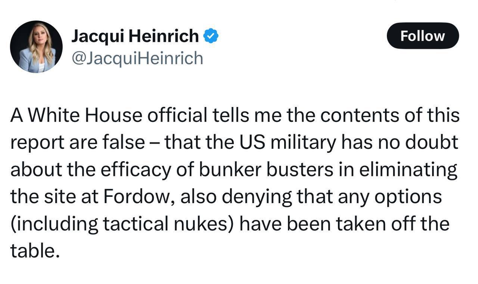Click the blue verified checkmark badge
Viewport: 478px width, 284px height.
[x=211, y=36]
